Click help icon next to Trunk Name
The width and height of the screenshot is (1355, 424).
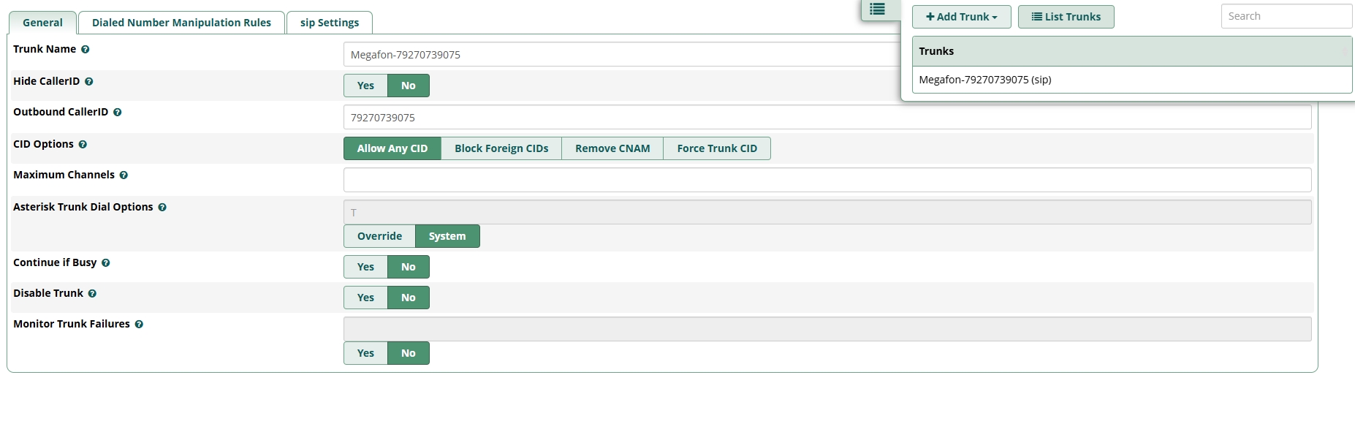click(86, 50)
